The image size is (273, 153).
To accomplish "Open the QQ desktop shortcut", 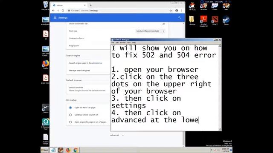I will click(x=192, y=6).
